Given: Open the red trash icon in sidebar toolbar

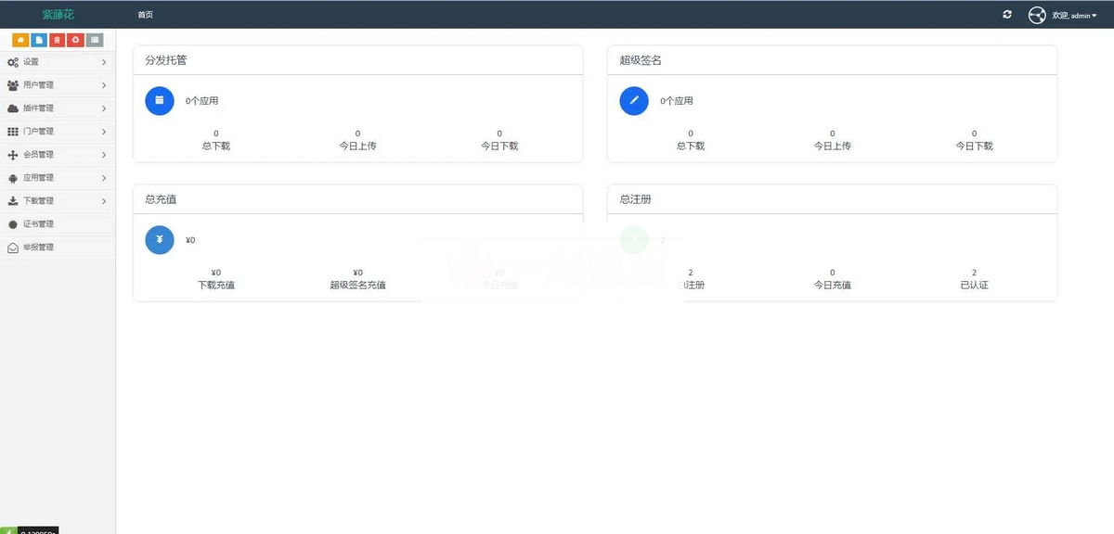Looking at the screenshot, I should point(57,39).
